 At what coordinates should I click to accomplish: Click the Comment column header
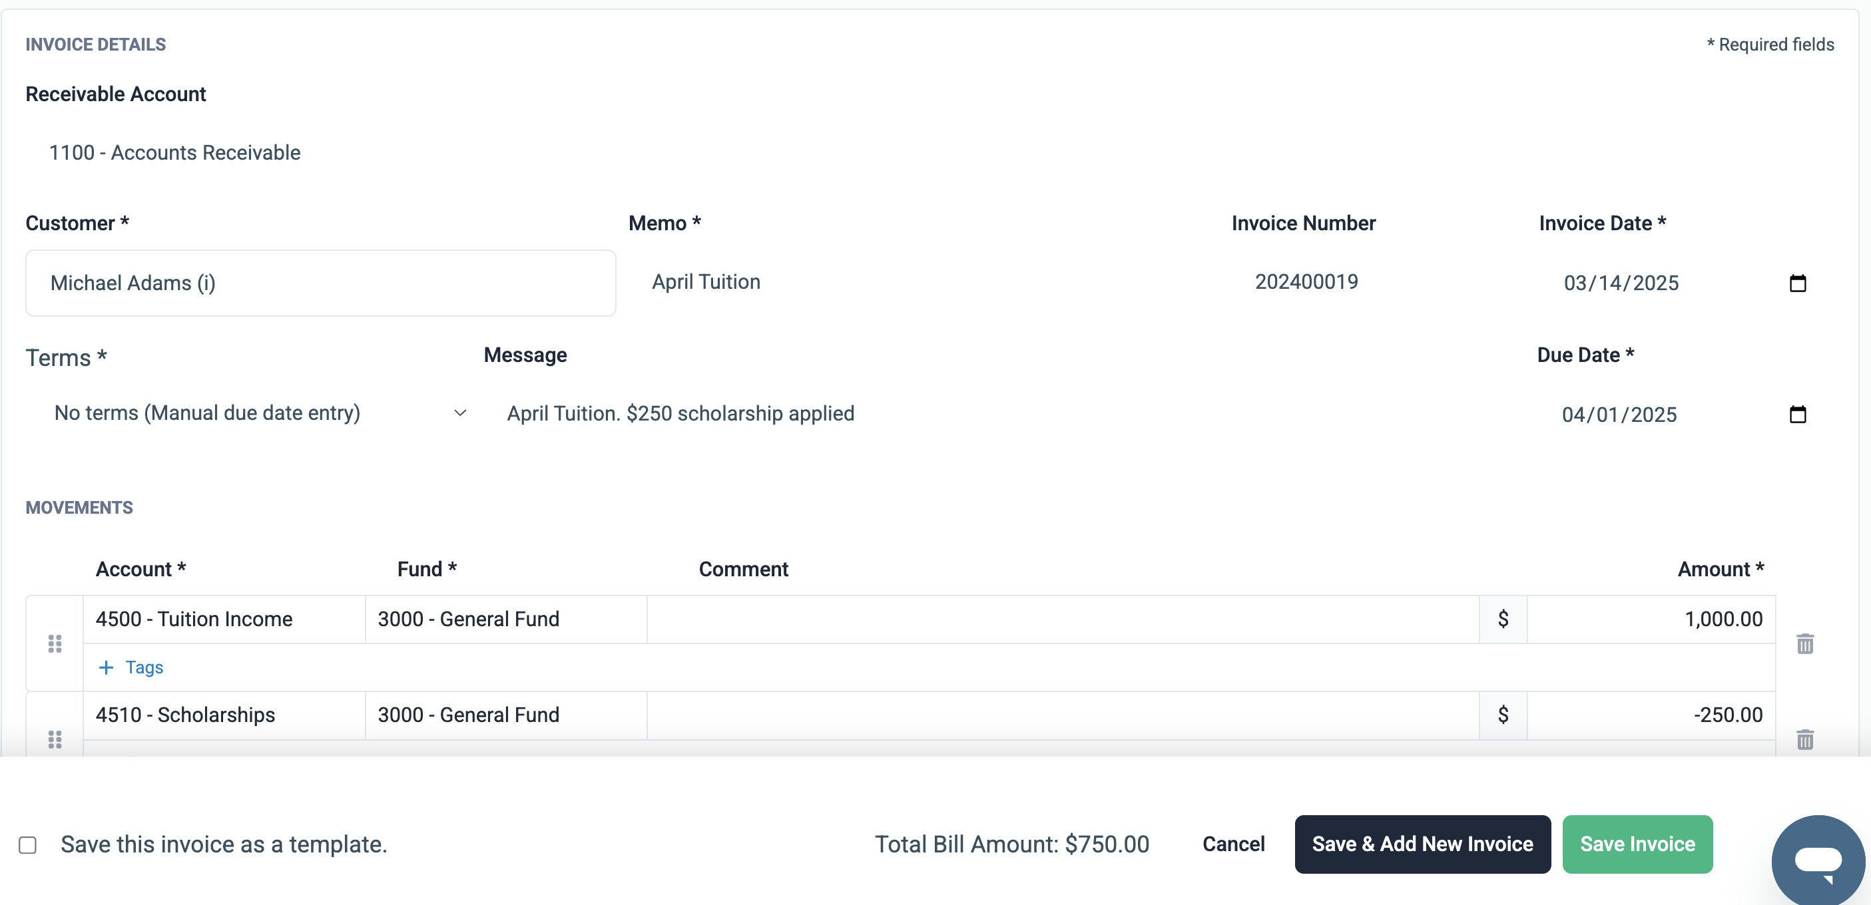tap(743, 569)
